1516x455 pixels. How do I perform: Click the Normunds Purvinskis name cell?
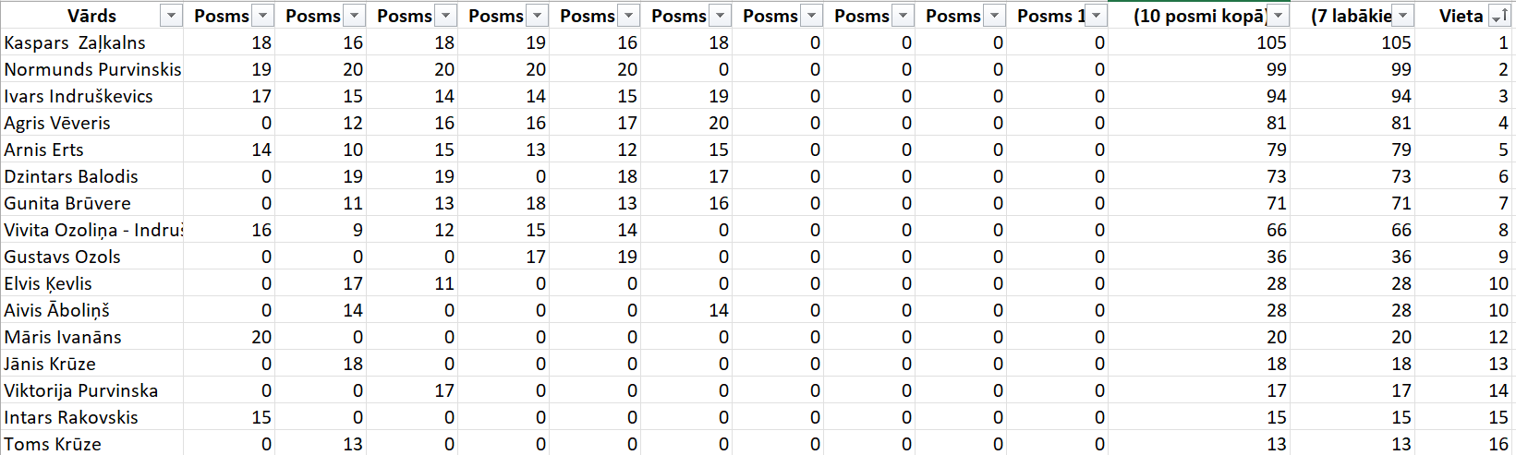pos(91,69)
